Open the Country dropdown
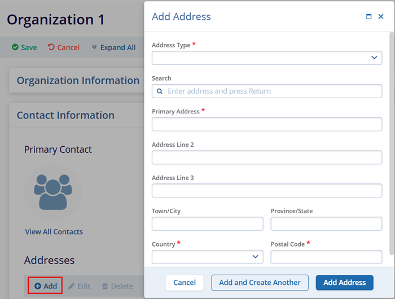 pos(207,257)
